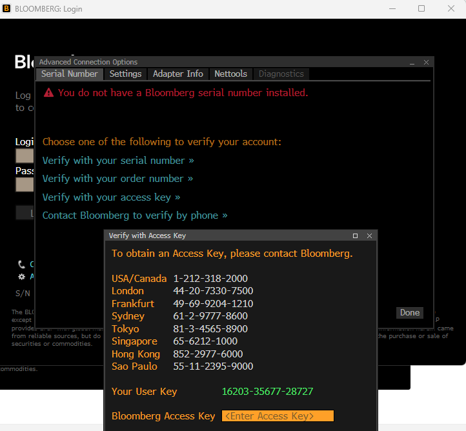Click the Sydney number 61-2-9777-8600
466x431 pixels.
click(210, 316)
